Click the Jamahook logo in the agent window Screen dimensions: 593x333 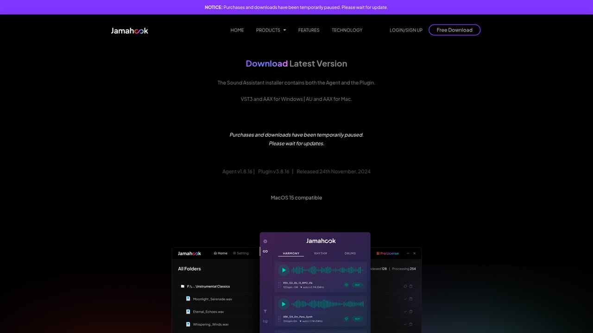[x=189, y=253]
